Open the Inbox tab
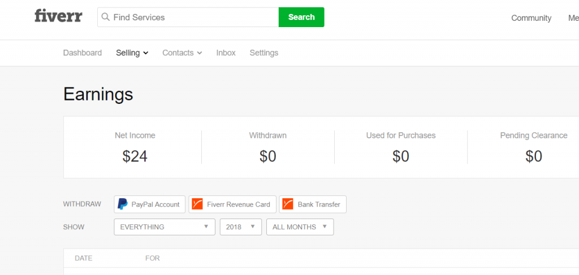 [x=226, y=53]
